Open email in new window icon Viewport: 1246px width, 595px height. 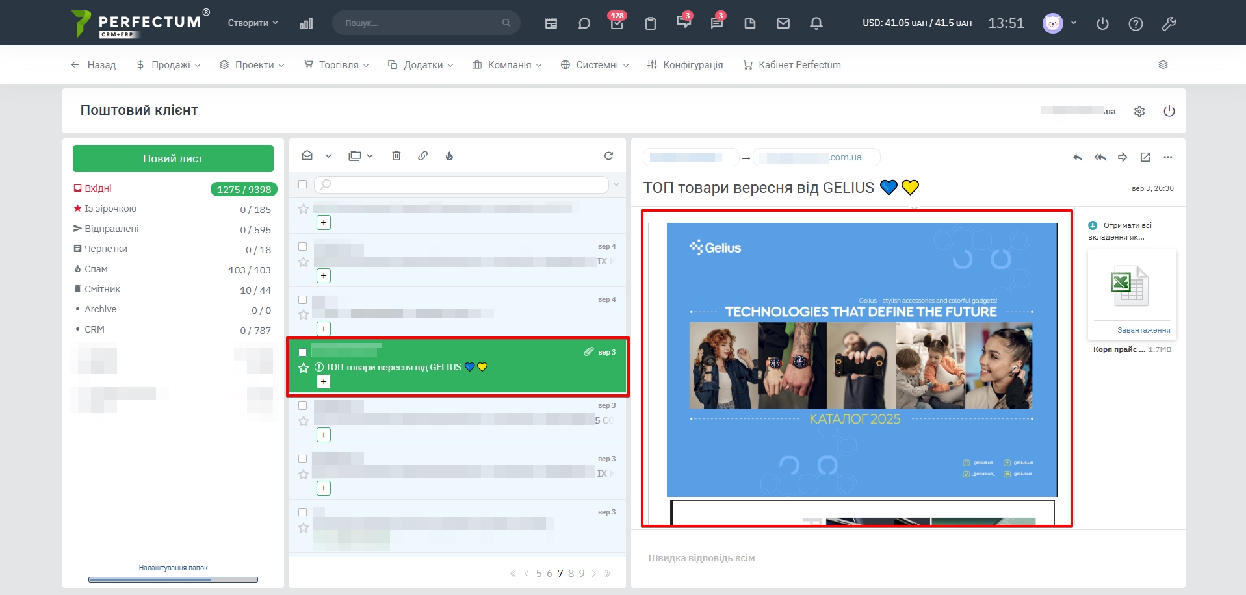click(x=1145, y=157)
